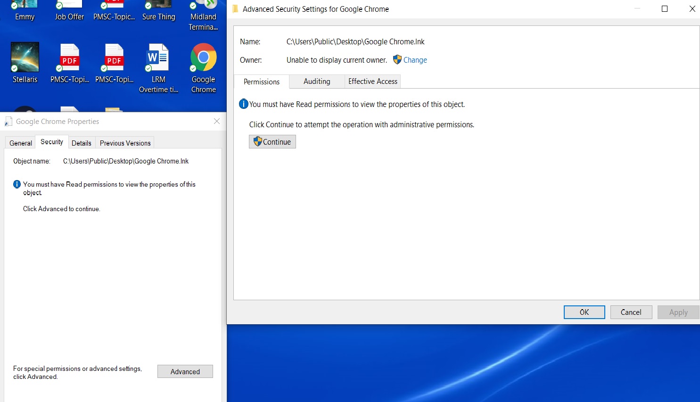The image size is (700, 402).
Task: Click the Apply button
Action: (x=678, y=312)
